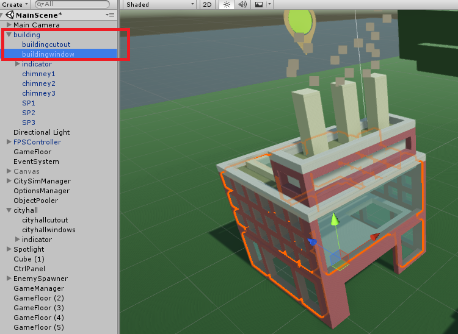Expand the EnemySpawner object
The height and width of the screenshot is (334, 458).
click(x=9, y=279)
